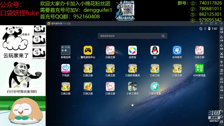This screenshot has width=224, height=126.
Task: Open 按键 keyboard mapping in sidebar
Action: pos(221,30)
